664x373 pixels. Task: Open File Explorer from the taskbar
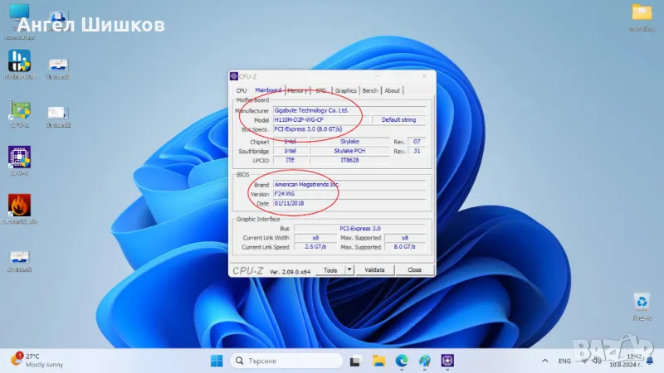click(x=378, y=361)
